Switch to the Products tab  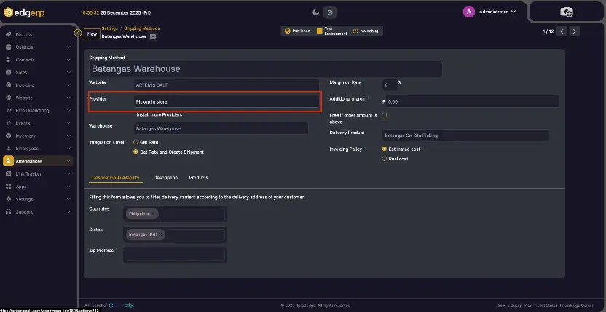click(198, 178)
